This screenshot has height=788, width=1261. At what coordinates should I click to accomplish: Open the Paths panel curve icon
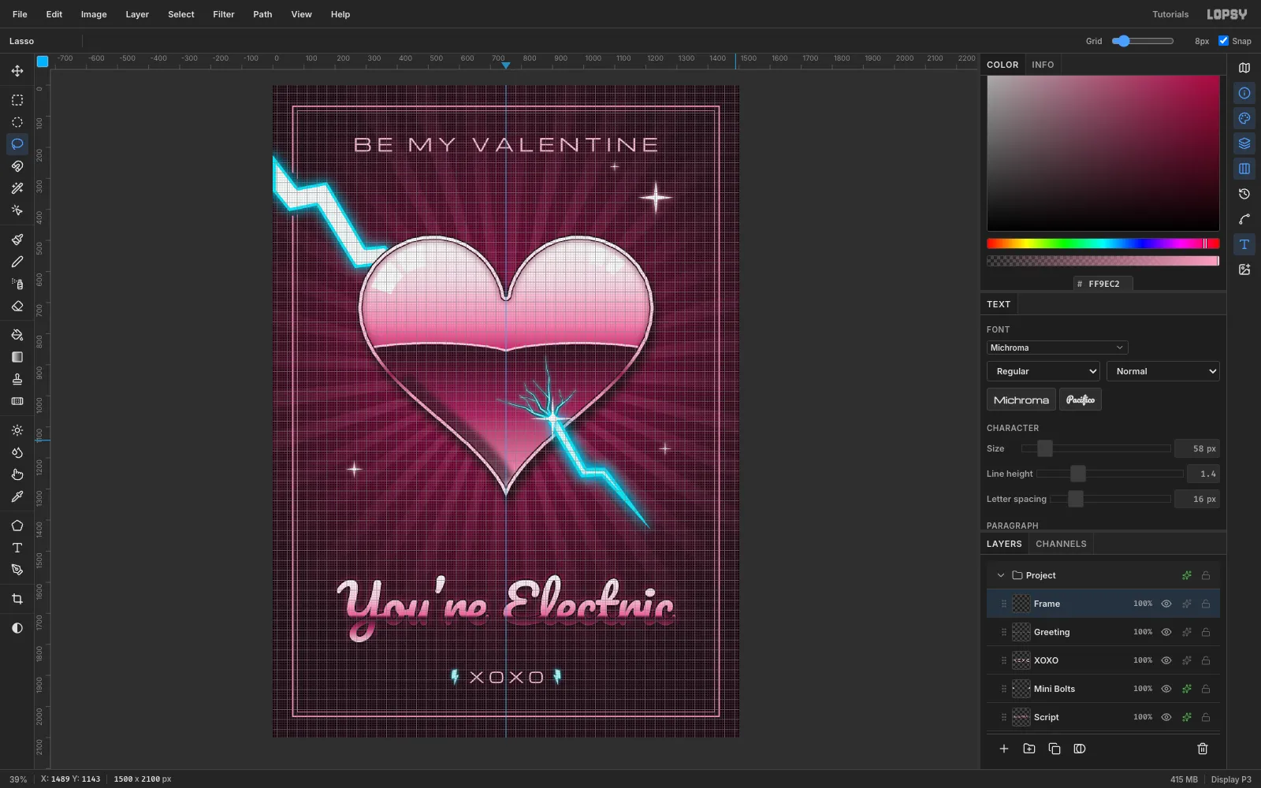coord(1244,219)
